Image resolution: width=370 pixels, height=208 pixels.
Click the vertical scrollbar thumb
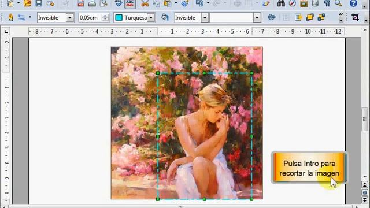365,120
